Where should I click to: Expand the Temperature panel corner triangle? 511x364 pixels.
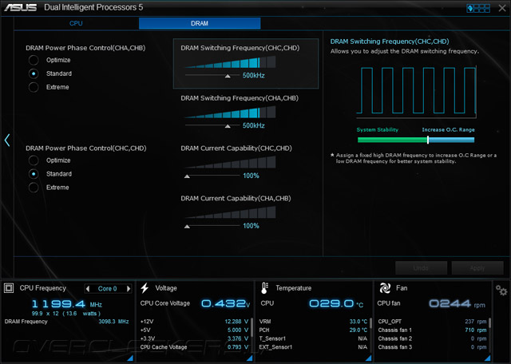tap(369, 358)
